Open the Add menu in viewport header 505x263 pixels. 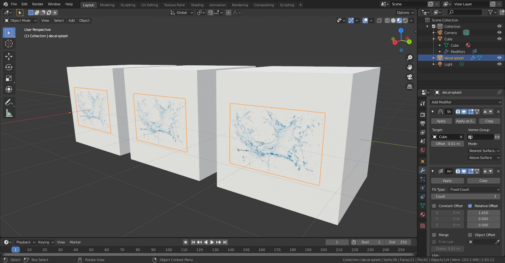pos(72,20)
